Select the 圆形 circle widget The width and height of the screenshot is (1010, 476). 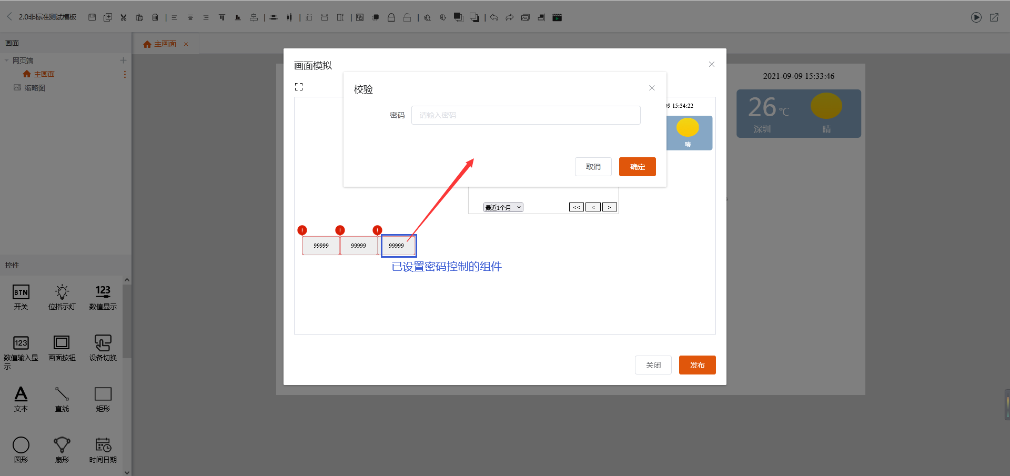[21, 450]
